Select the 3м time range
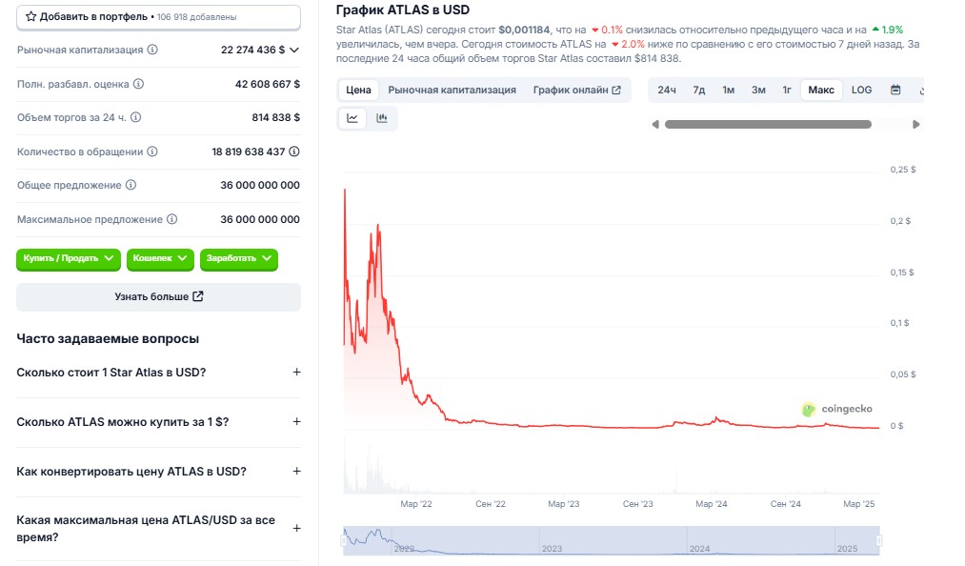The image size is (965, 566). coord(758,90)
